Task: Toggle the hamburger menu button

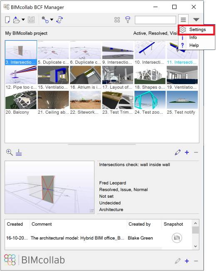Action: [184, 20]
